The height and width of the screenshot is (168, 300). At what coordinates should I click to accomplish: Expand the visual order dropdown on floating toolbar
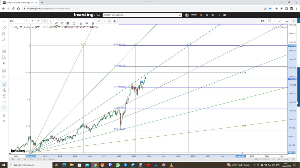68,23
